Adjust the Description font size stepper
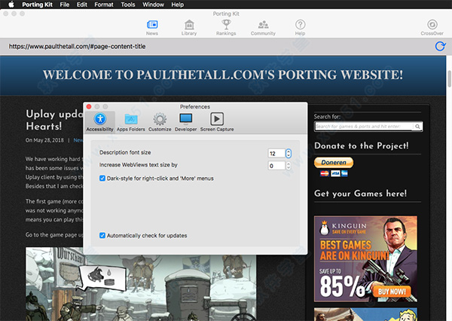The height and width of the screenshot is (321, 452). (x=289, y=153)
